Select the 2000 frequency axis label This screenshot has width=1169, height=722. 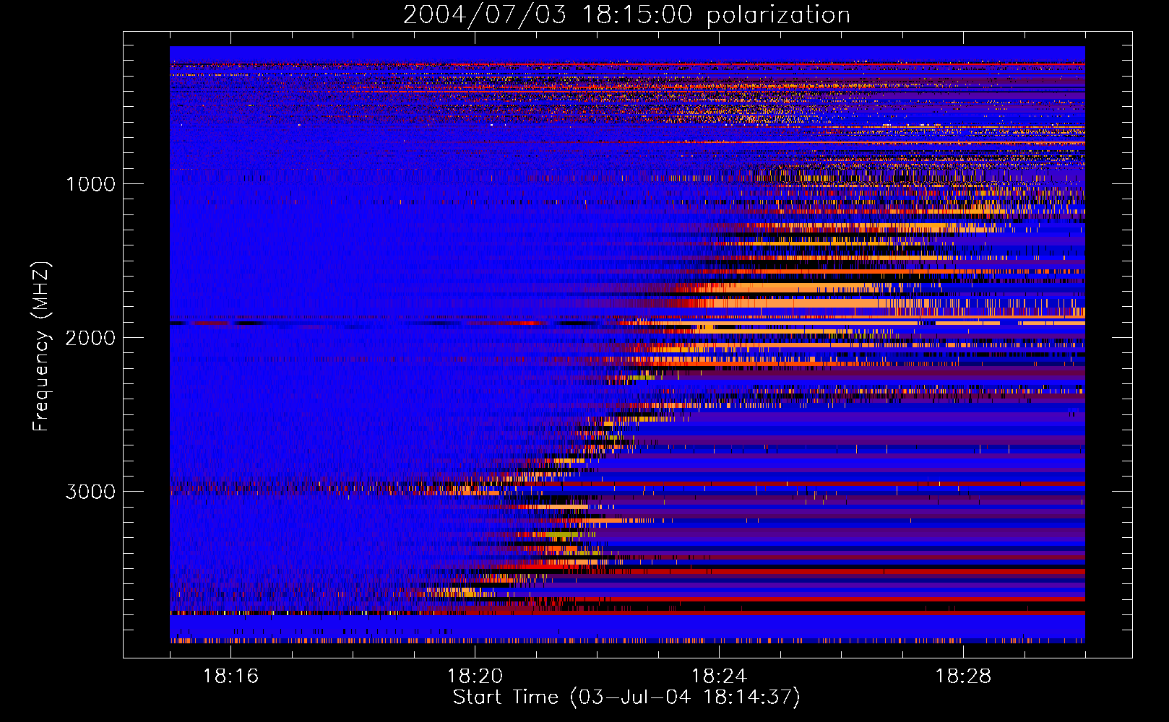[x=90, y=338]
